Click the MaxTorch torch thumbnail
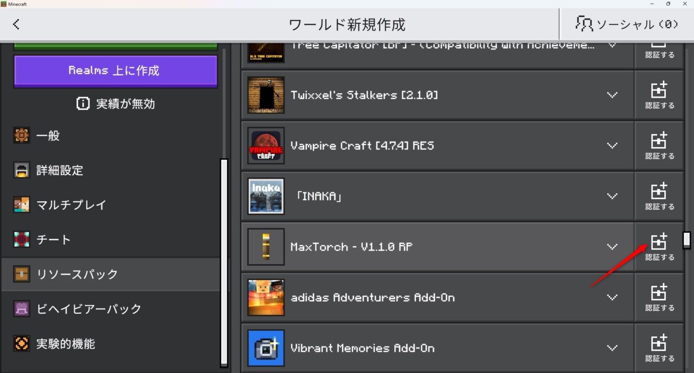694x373 pixels. (266, 247)
